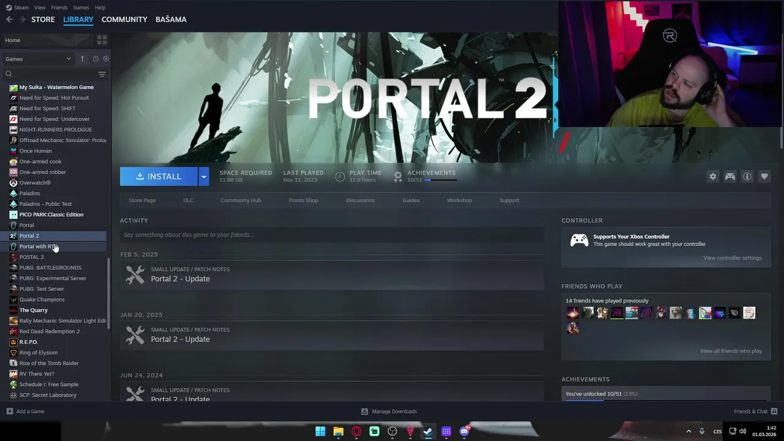Open the Workshop link
The width and height of the screenshot is (784, 441).
pyautogui.click(x=459, y=200)
